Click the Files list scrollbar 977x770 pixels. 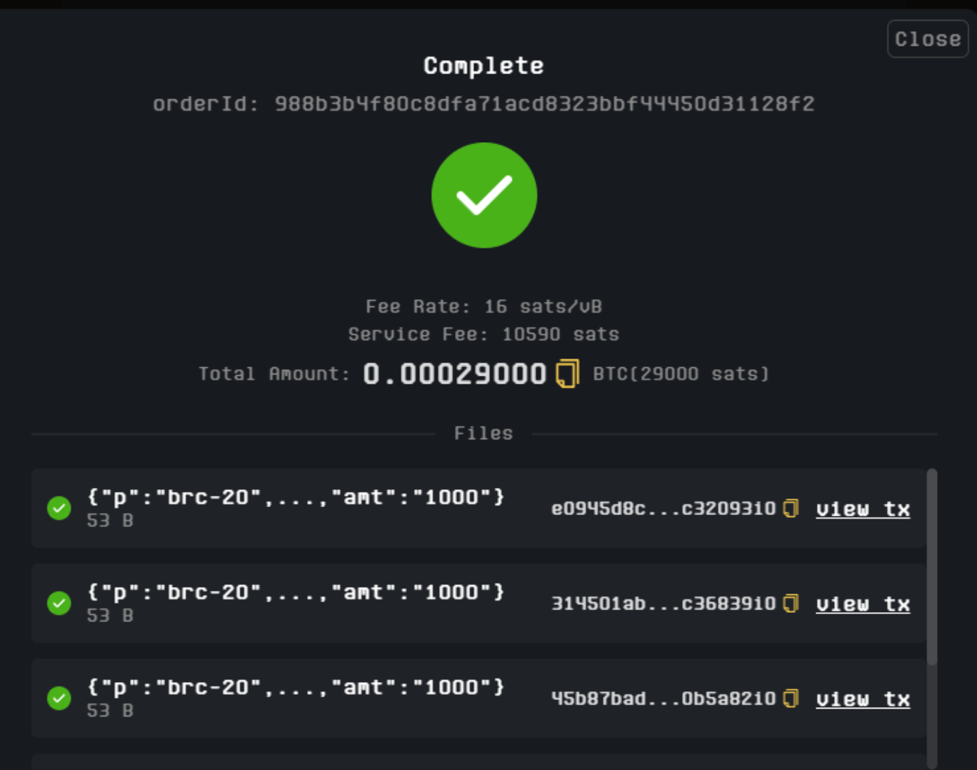pos(931,567)
